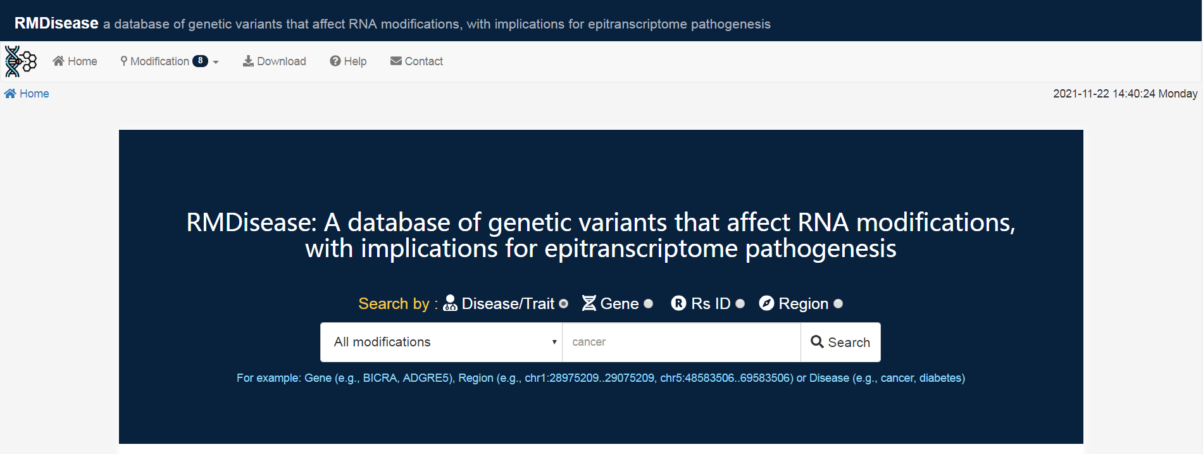Click the house icon in navbar Home
The height and width of the screenshot is (454, 1203).
click(59, 61)
